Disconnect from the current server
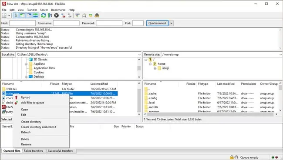 coord(63,16)
